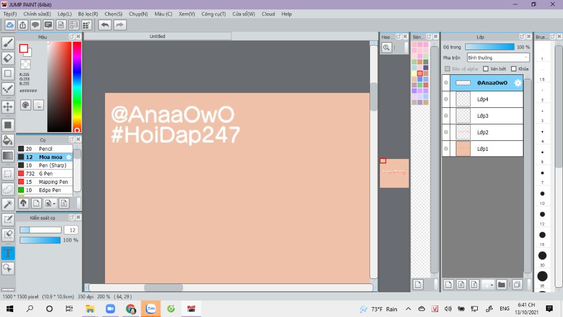
Task: Toggle visibility of Lớp2 layer
Action: point(446,132)
